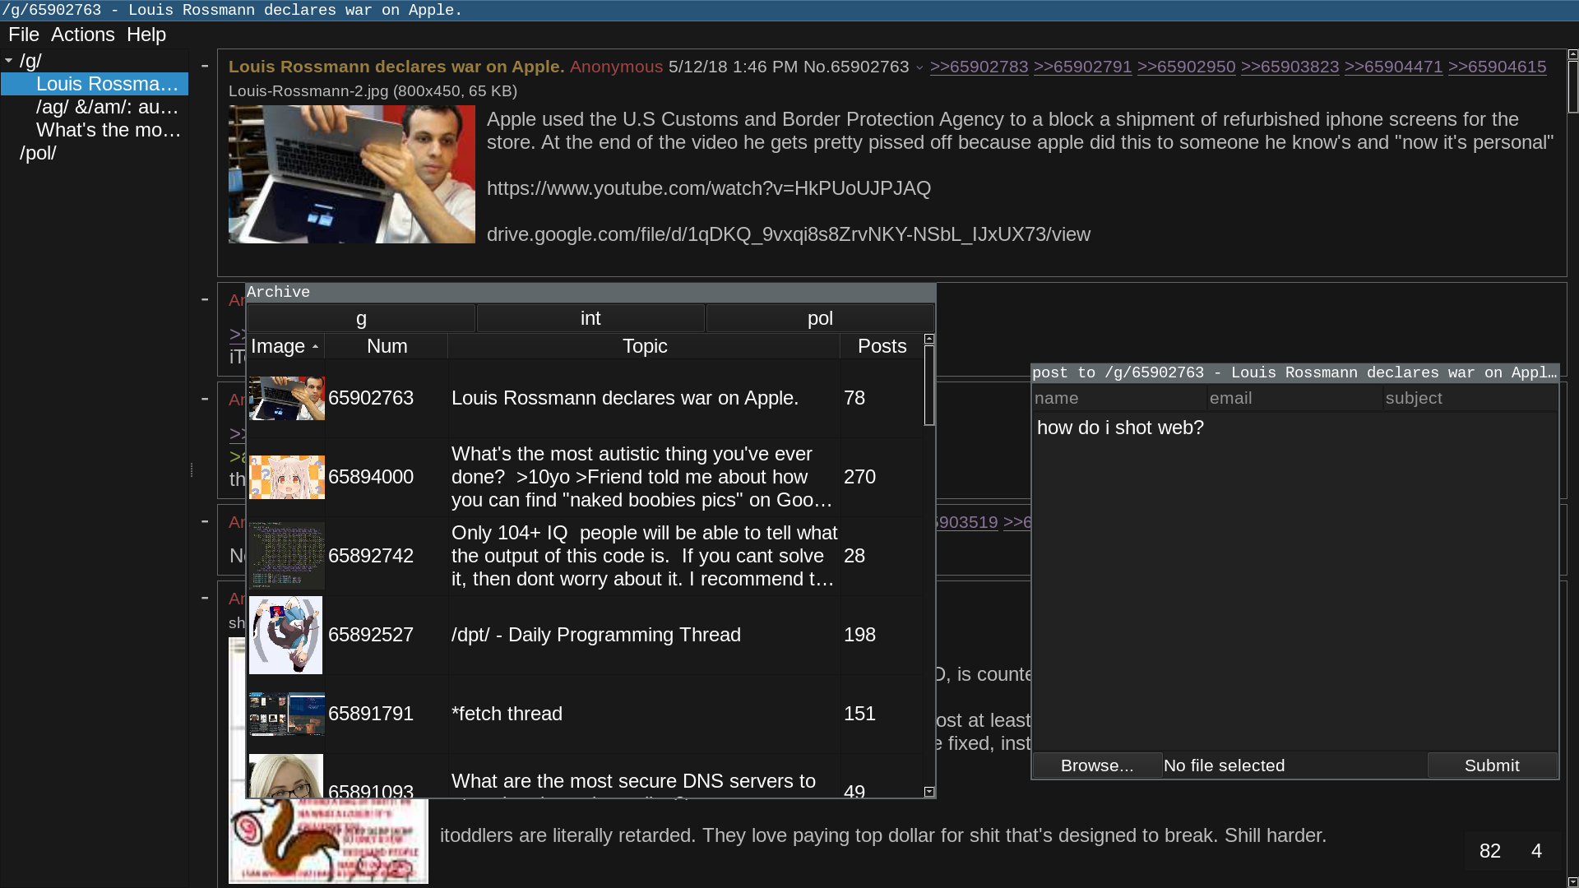Screen dimensions: 1579x888
Task: Open the post No.65902763 dropdown arrow
Action: coord(919,67)
